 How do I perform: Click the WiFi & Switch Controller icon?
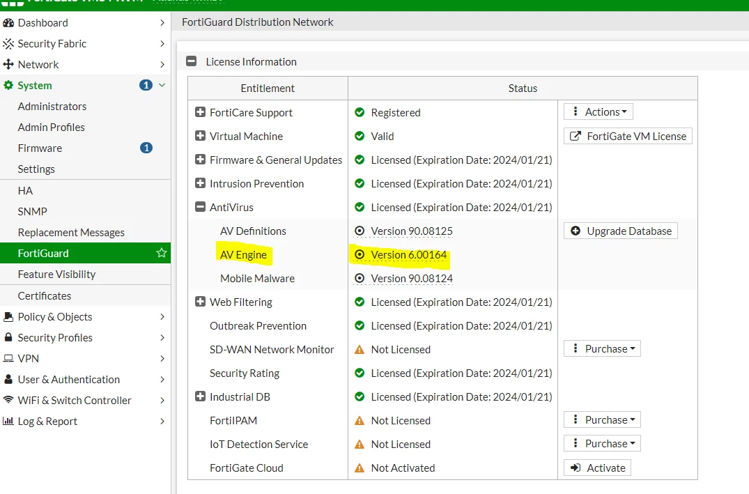tap(8, 400)
